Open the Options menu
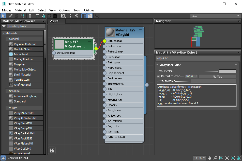Viewport: 242px width, 161px height. click(x=65, y=10)
